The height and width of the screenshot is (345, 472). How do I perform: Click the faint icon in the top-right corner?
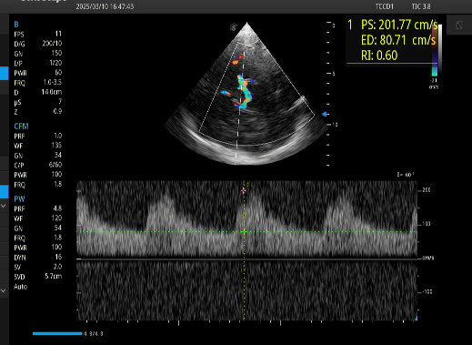459,25
